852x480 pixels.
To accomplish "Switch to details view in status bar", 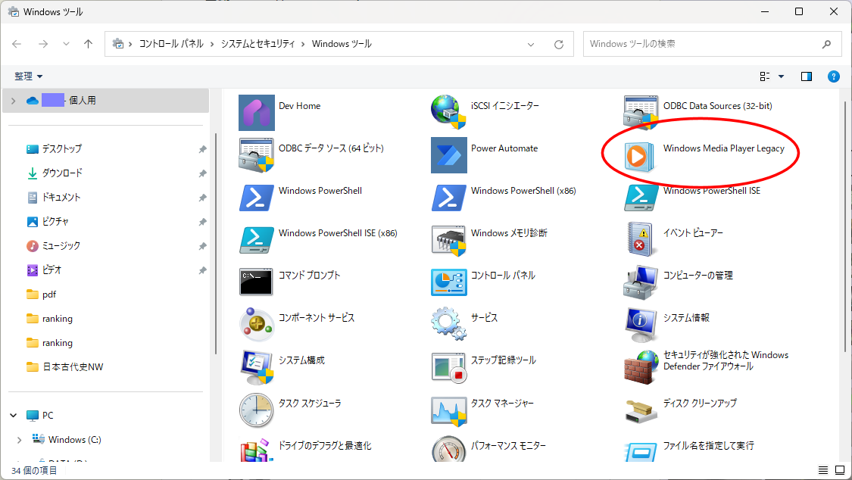I will (823, 470).
